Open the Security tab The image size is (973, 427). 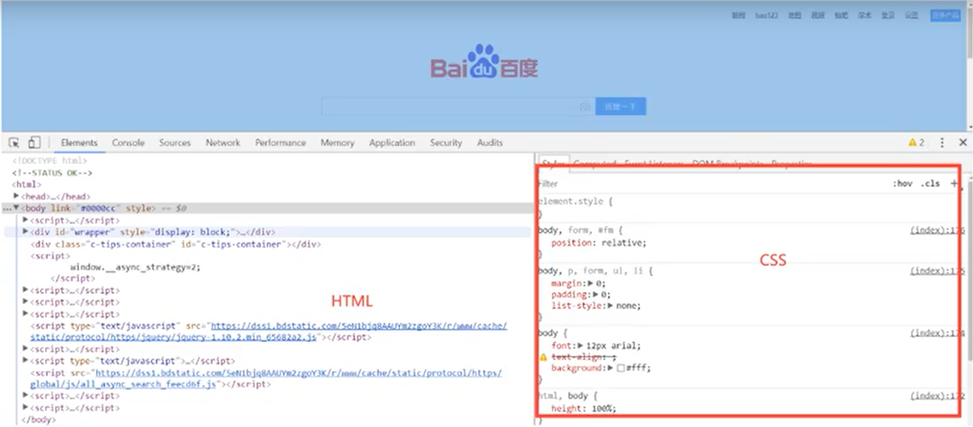446,142
